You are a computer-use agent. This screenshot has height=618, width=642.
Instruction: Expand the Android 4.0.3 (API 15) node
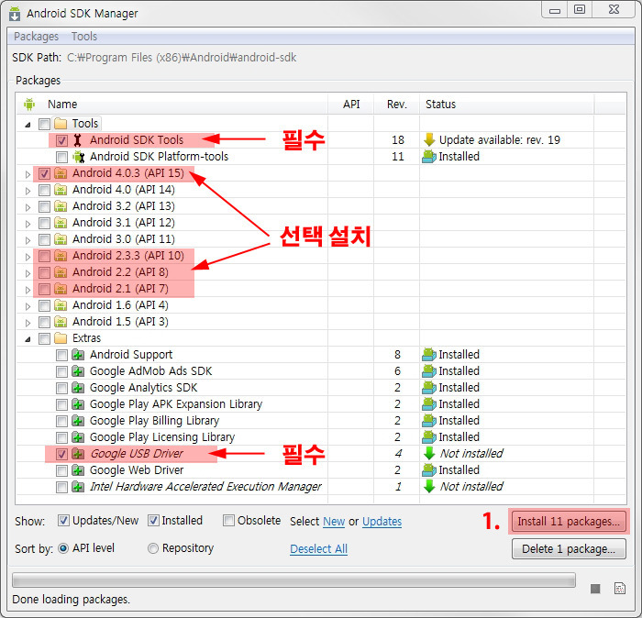pos(28,174)
